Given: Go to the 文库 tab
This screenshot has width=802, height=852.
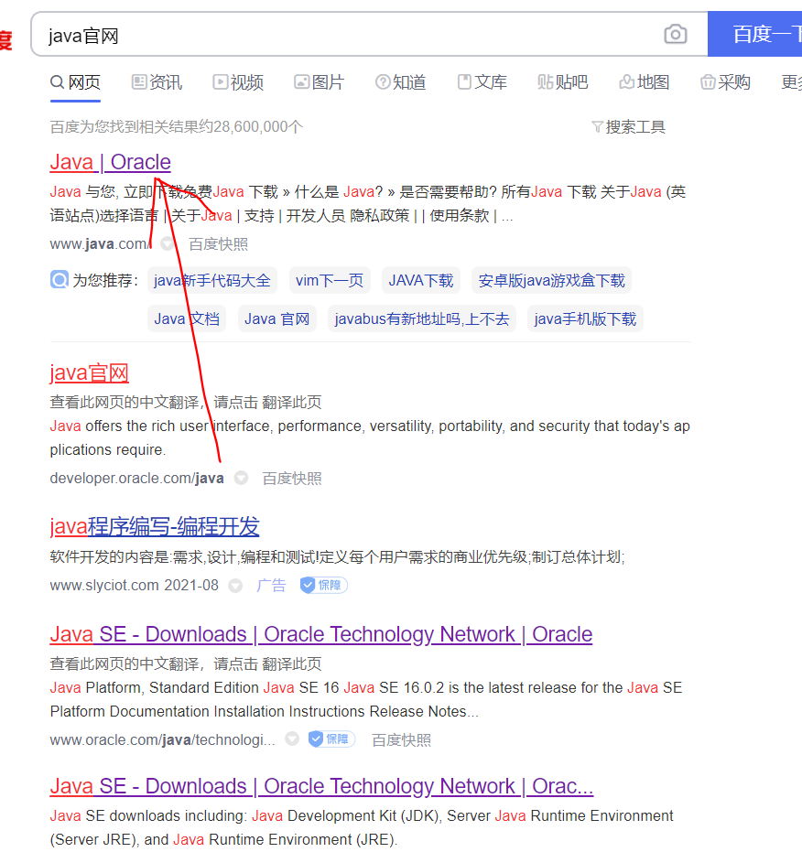Looking at the screenshot, I should point(482,82).
